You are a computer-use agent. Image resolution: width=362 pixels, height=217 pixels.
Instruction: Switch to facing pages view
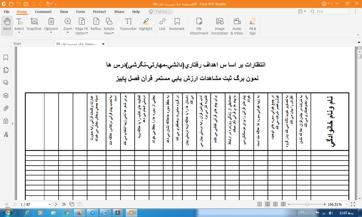click(x=275, y=204)
